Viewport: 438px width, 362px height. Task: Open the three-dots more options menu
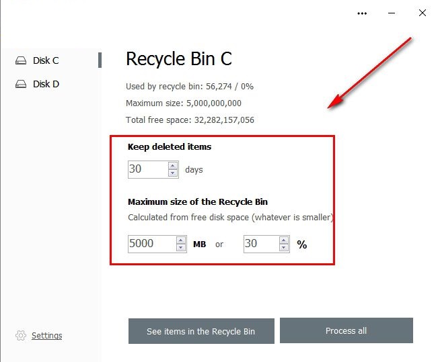point(362,13)
